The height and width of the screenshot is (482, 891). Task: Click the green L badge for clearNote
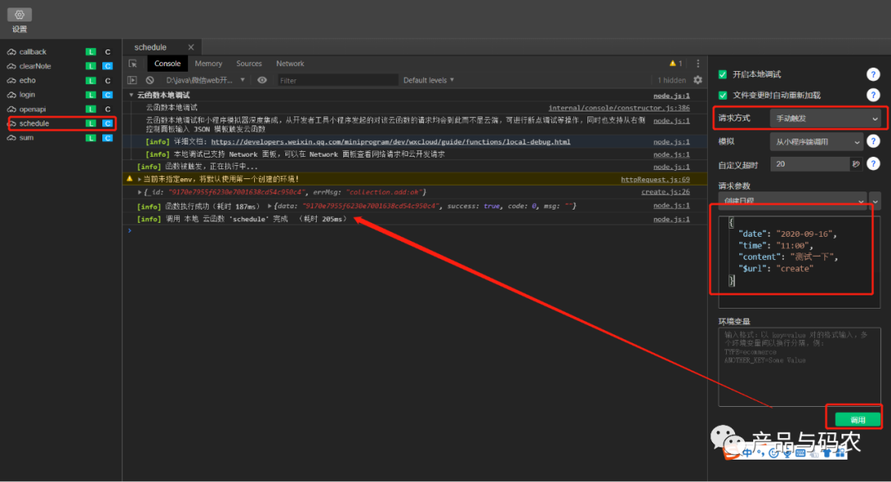tap(91, 66)
